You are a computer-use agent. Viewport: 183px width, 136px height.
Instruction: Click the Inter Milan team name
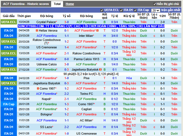[x=86, y=36]
